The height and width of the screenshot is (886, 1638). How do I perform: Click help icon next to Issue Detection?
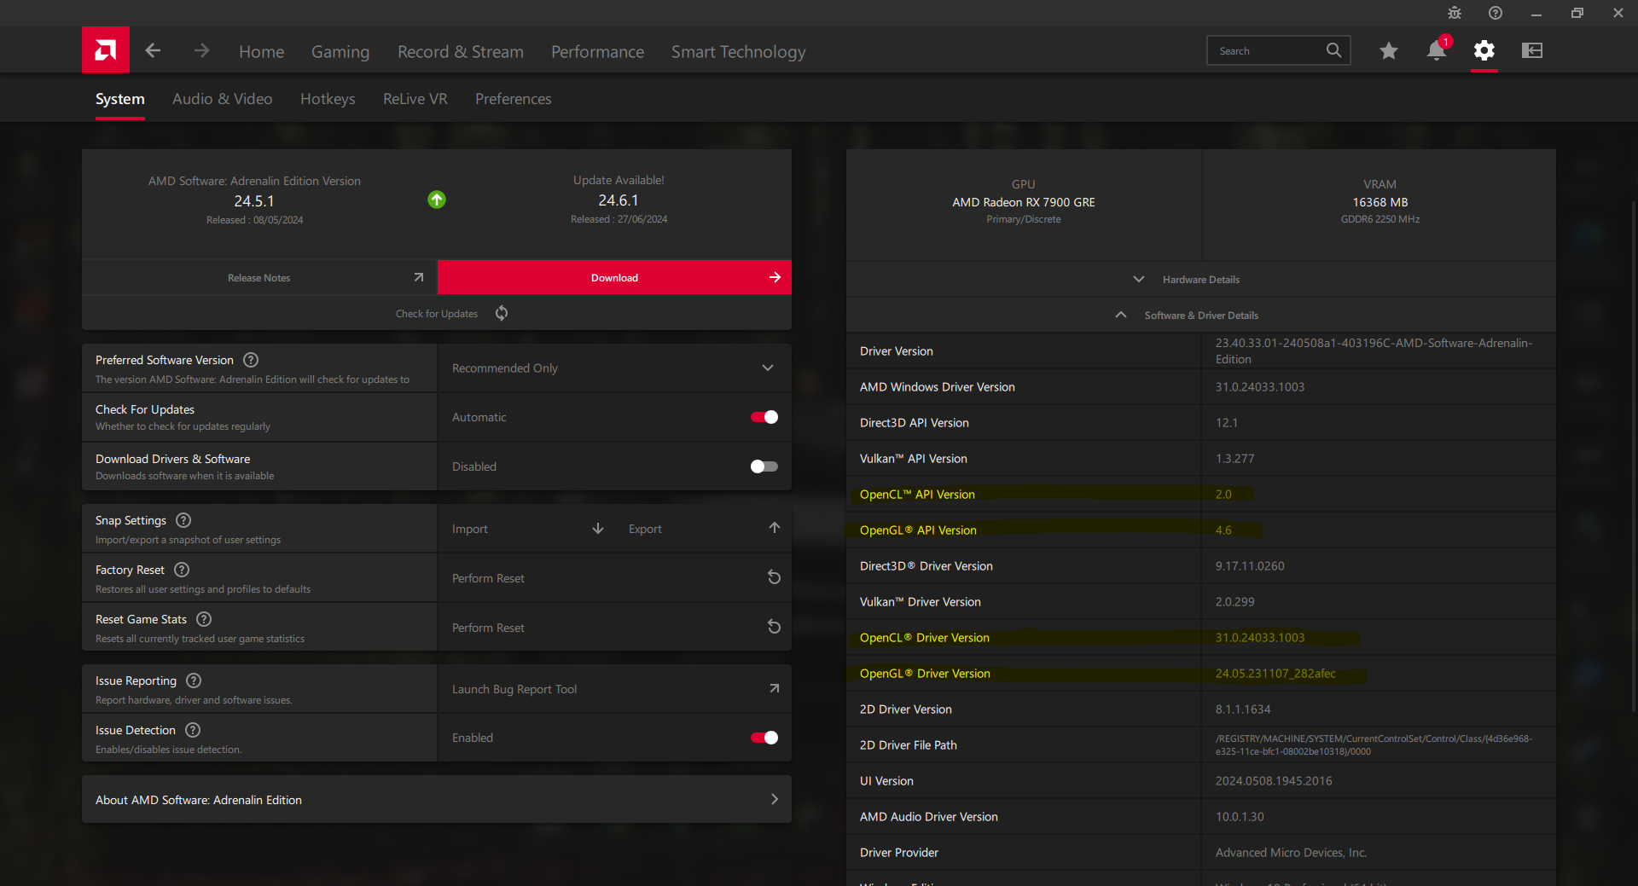193,730
